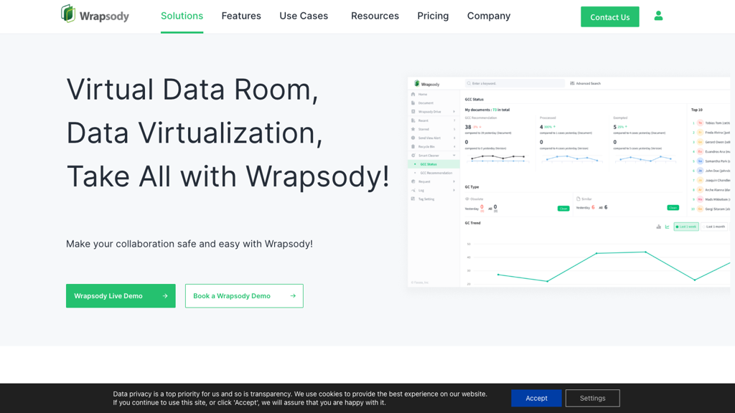Screen dimensions: 735x413
Task: Click the Wrapsody logo in the header
Action: 94,15
